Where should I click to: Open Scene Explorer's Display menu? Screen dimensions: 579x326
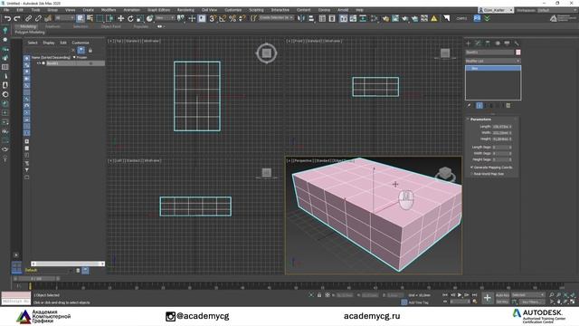click(48, 43)
